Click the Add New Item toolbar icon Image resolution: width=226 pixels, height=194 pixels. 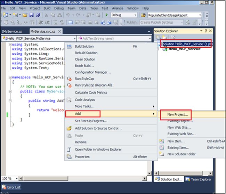[x=15, y=15]
